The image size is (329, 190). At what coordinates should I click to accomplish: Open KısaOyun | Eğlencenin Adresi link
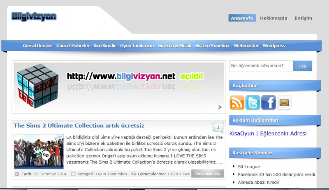coord(268,133)
